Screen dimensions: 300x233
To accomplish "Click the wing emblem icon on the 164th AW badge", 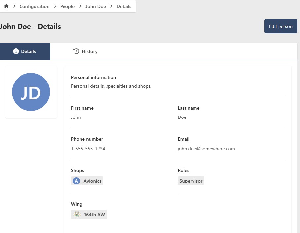I will [x=76, y=214].
